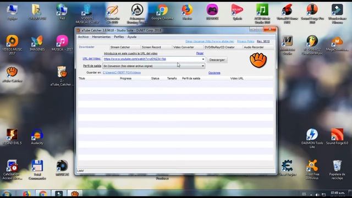Click the Progress column header
The image size is (352, 198).
point(125,78)
